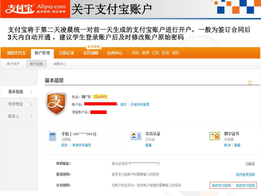Click 查看 under 数字证书

point(237,145)
